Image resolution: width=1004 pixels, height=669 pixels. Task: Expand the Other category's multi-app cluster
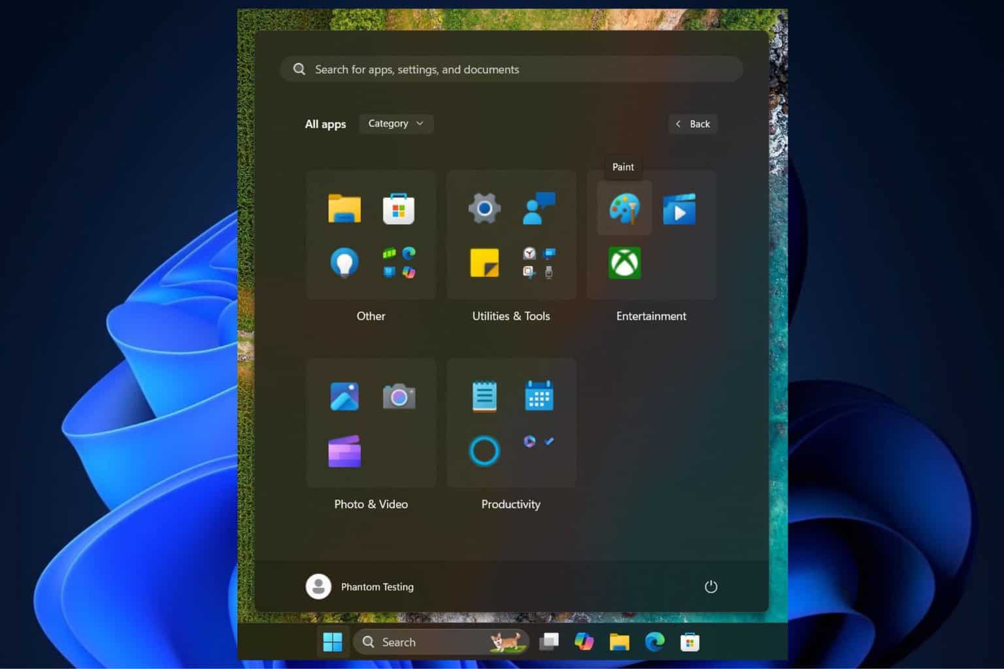(399, 263)
